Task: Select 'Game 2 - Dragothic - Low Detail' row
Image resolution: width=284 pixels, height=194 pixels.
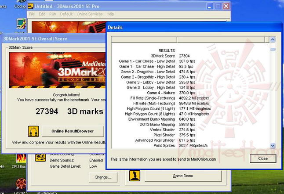Action: [190, 72]
